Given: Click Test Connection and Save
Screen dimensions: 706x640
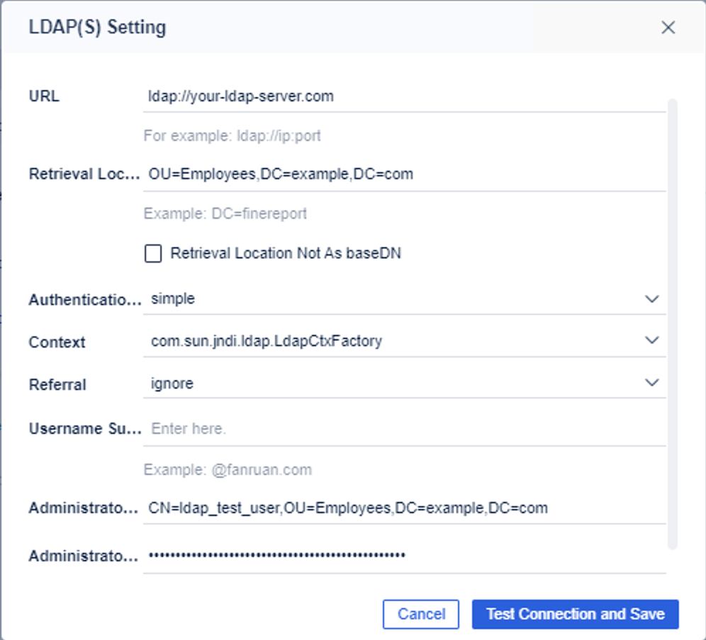Looking at the screenshot, I should click(576, 614).
